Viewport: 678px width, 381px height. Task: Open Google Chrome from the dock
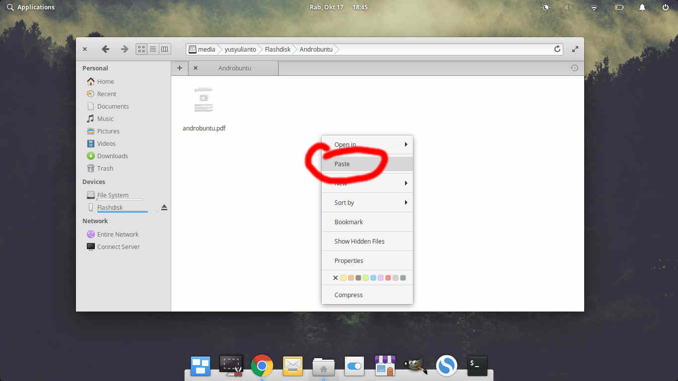262,366
